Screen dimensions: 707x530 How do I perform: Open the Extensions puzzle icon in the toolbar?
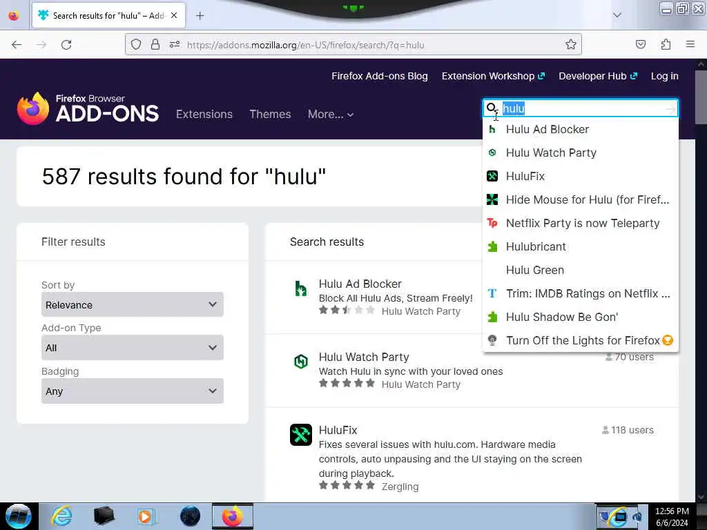[666, 45]
